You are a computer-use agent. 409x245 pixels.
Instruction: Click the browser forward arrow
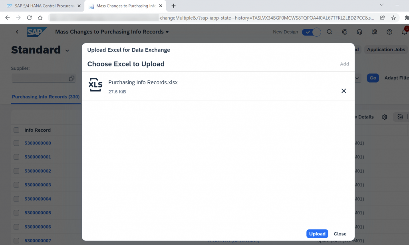click(18, 18)
